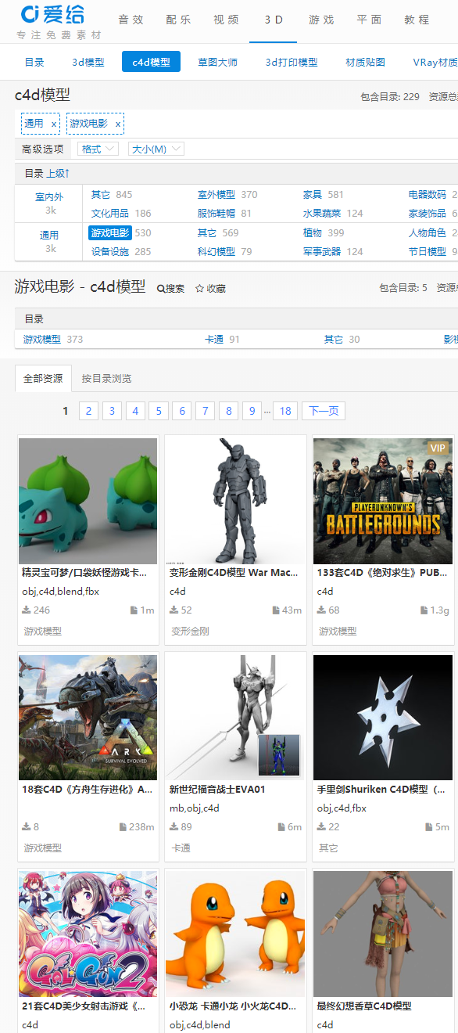The image size is (458, 1033).
Task: Click file size icon on 精灵宝可梦 card
Action: point(134,610)
